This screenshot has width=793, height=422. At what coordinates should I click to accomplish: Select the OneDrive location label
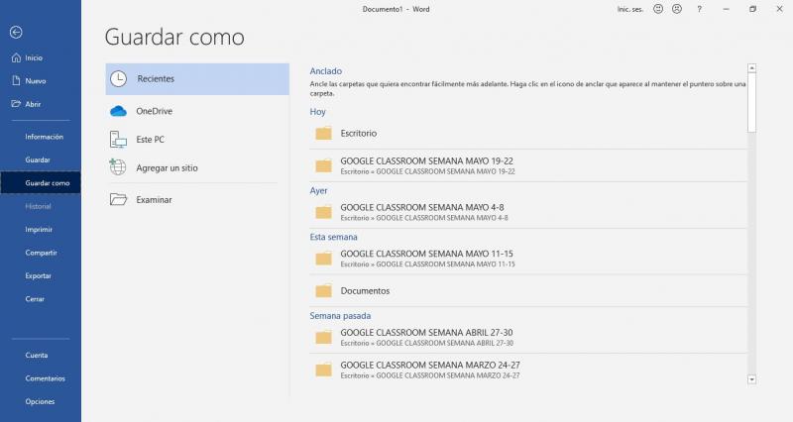[x=155, y=111]
